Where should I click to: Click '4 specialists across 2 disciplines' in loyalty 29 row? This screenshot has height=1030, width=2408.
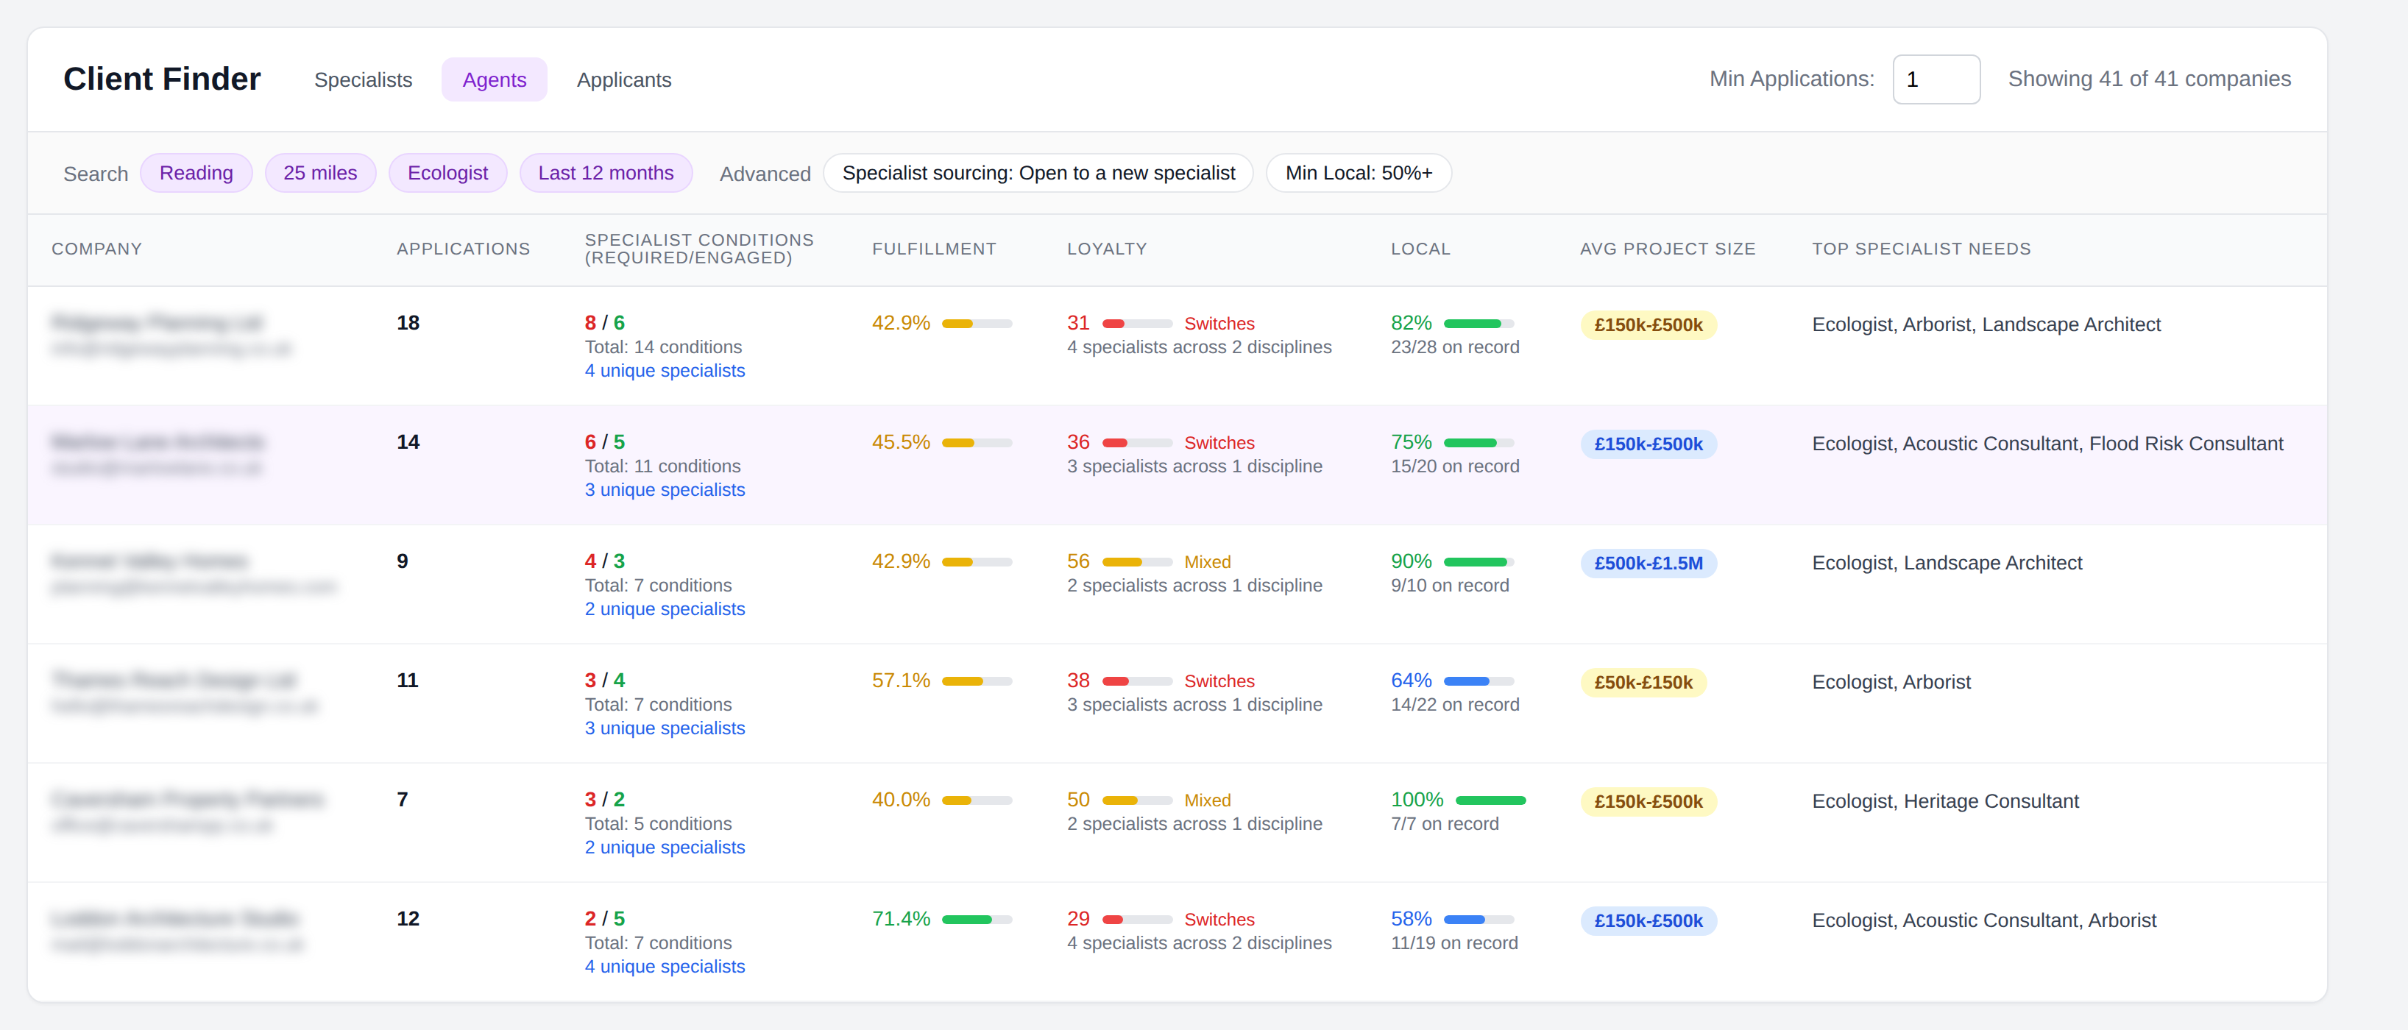(1200, 944)
